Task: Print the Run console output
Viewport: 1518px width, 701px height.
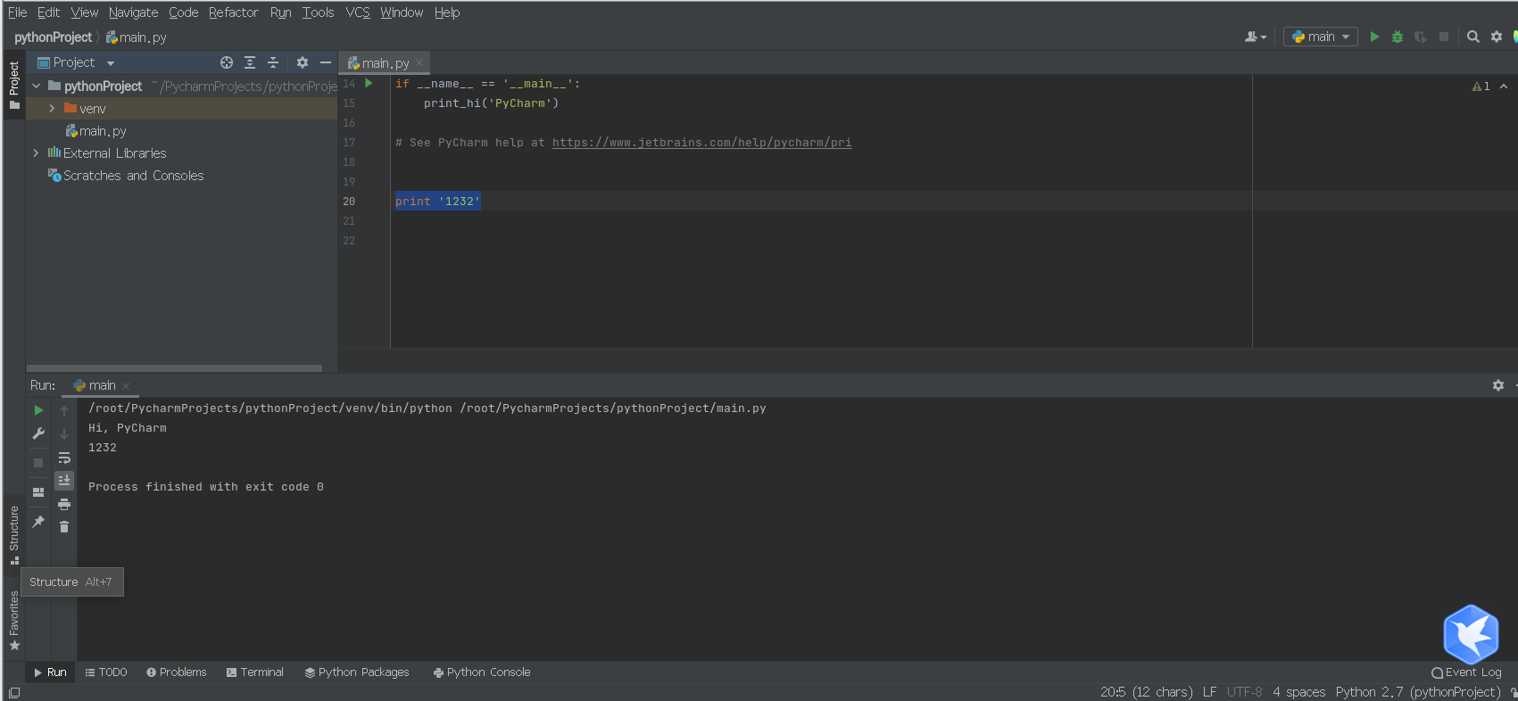Action: (64, 504)
